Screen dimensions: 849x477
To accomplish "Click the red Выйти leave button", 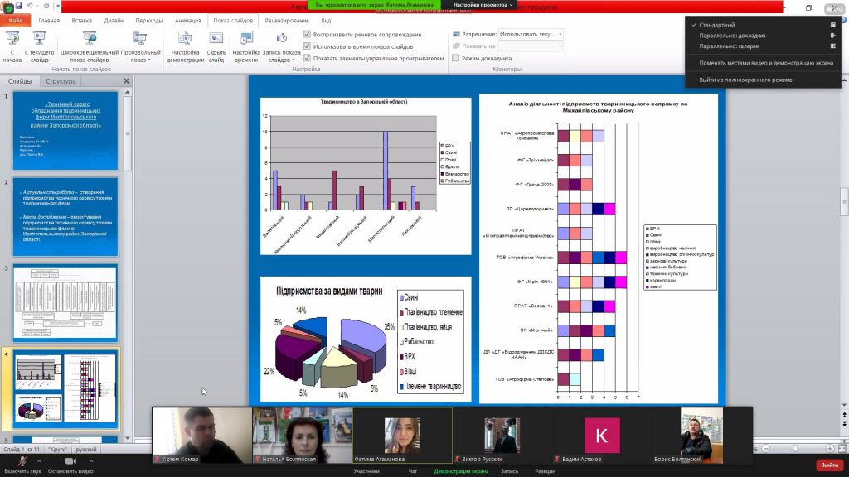I will pyautogui.click(x=829, y=465).
